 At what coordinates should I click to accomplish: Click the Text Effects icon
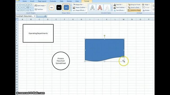[x=115, y=10]
